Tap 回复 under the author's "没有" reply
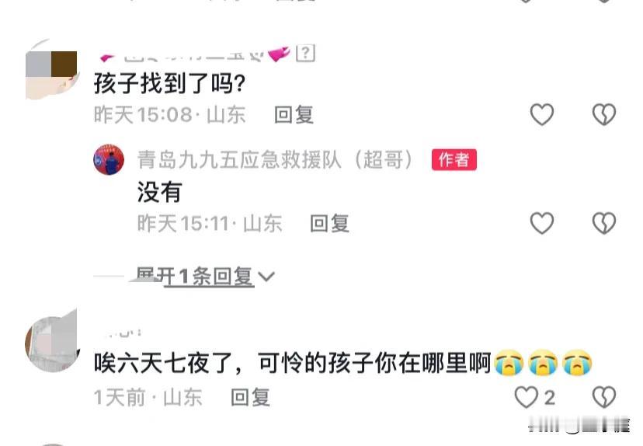The image size is (643, 446). pos(329,224)
